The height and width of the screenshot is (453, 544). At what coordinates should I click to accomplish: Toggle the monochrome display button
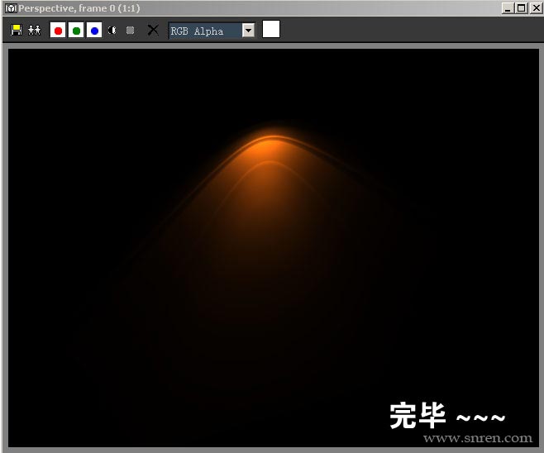pyautogui.click(x=130, y=31)
